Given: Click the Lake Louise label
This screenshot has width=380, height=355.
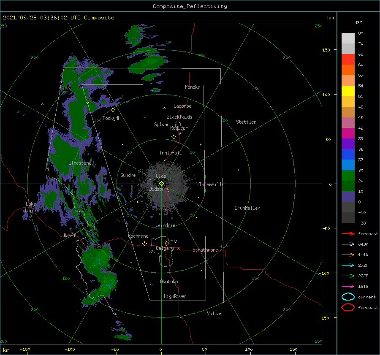Looking at the screenshot, I should click(33, 207).
